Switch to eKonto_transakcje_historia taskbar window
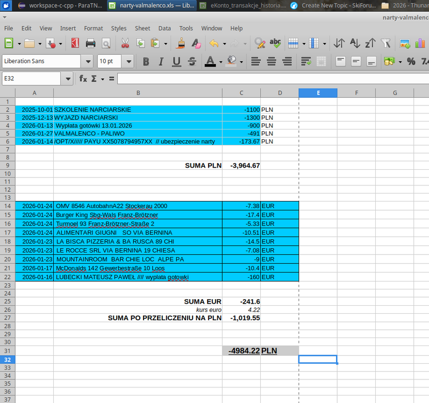The width and height of the screenshot is (429, 403). (242, 5)
